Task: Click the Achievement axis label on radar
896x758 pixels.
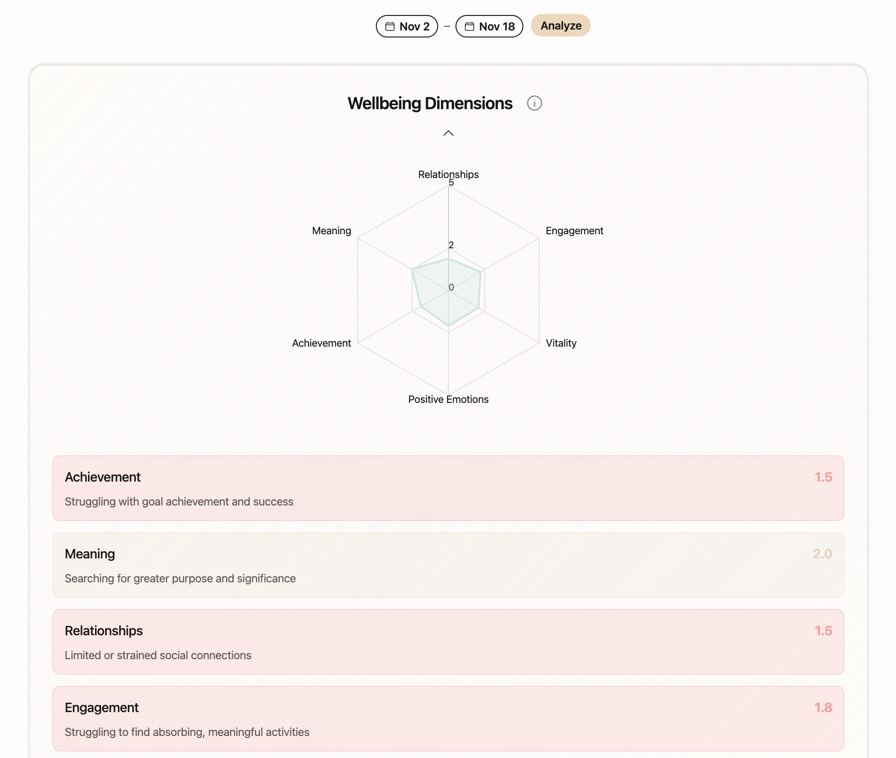Action: coord(321,343)
